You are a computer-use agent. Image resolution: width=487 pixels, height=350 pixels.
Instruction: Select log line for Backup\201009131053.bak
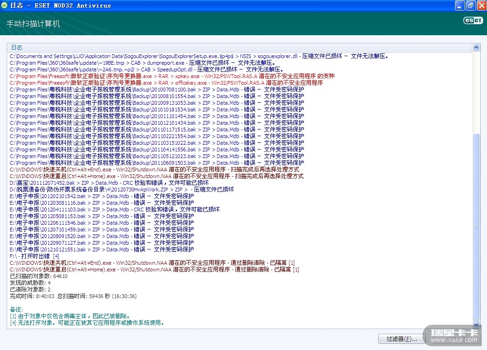tap(157, 103)
